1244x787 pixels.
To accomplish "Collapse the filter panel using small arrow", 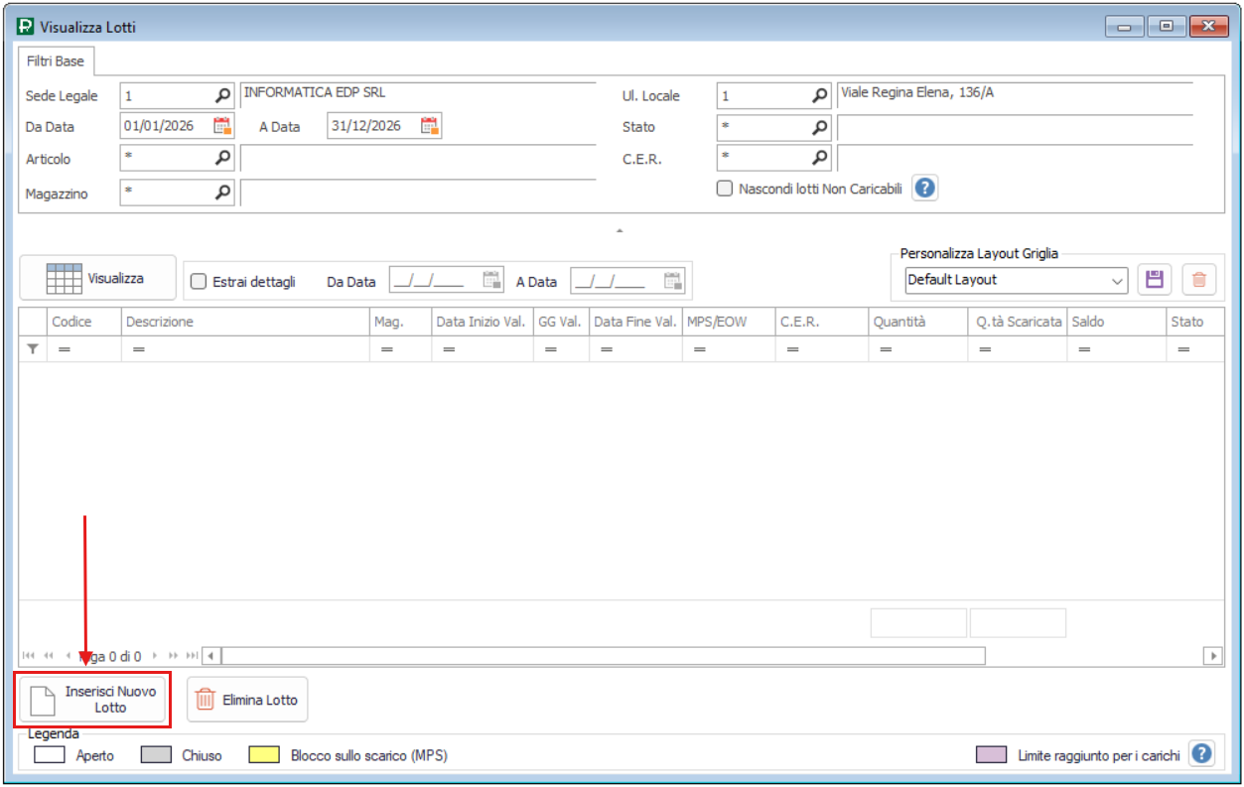I will click(x=620, y=230).
